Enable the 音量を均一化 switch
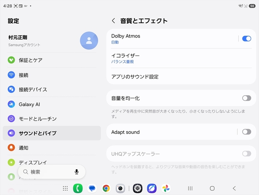259x195 pixels. (246, 98)
